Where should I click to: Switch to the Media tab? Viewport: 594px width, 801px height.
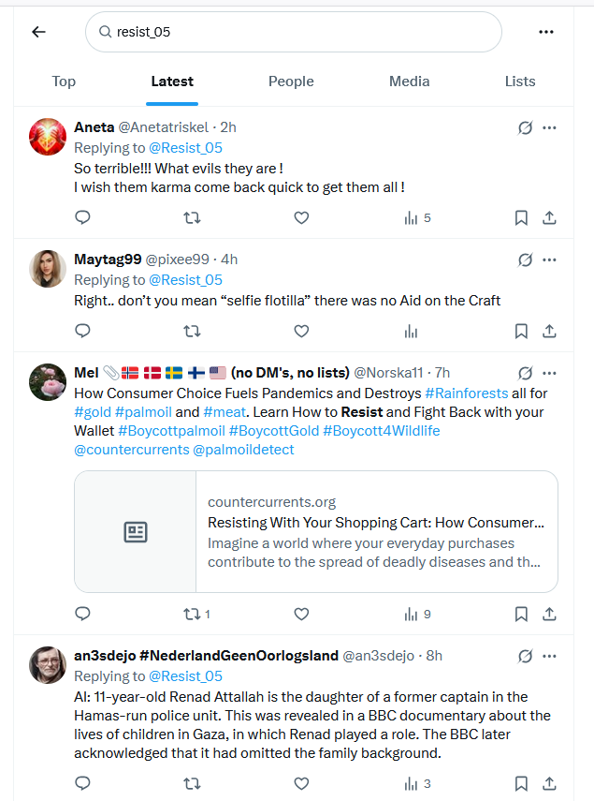409,82
